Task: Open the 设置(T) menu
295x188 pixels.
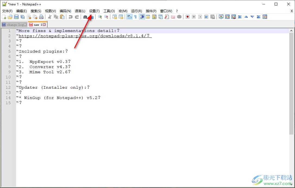Action: point(94,11)
